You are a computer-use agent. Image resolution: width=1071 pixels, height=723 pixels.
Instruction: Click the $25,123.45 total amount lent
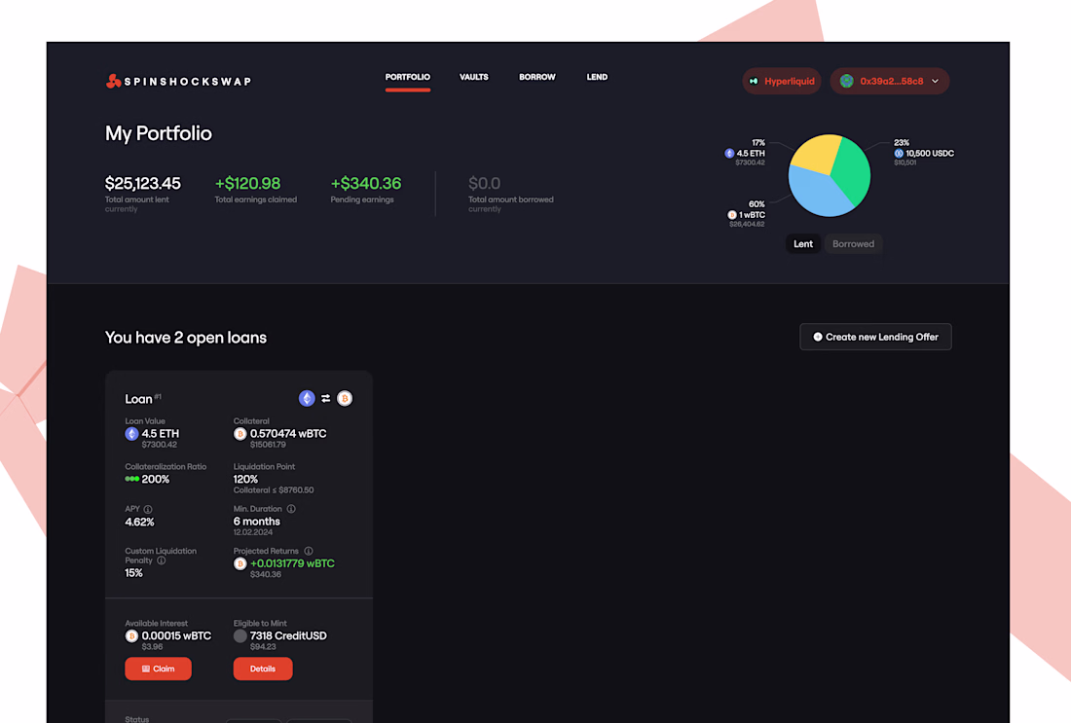pos(143,184)
